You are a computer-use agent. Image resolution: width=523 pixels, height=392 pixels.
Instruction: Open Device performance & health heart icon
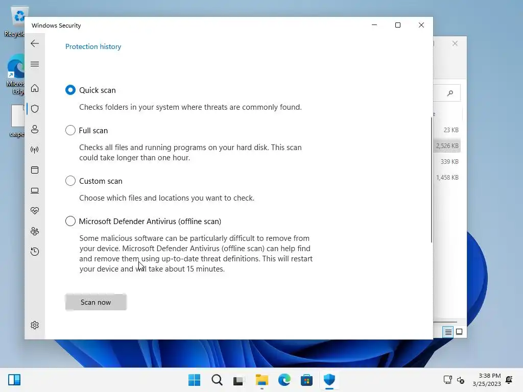click(35, 211)
